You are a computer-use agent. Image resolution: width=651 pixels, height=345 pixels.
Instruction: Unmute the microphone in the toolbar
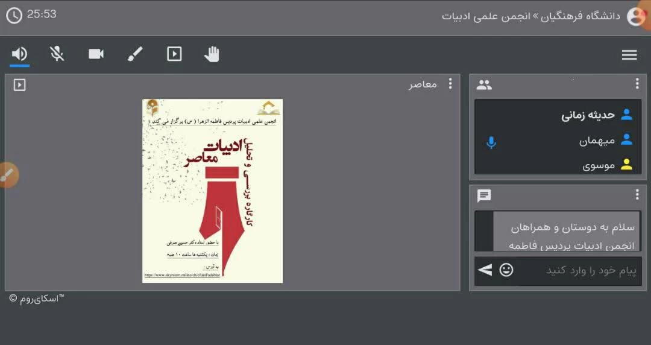[57, 54]
